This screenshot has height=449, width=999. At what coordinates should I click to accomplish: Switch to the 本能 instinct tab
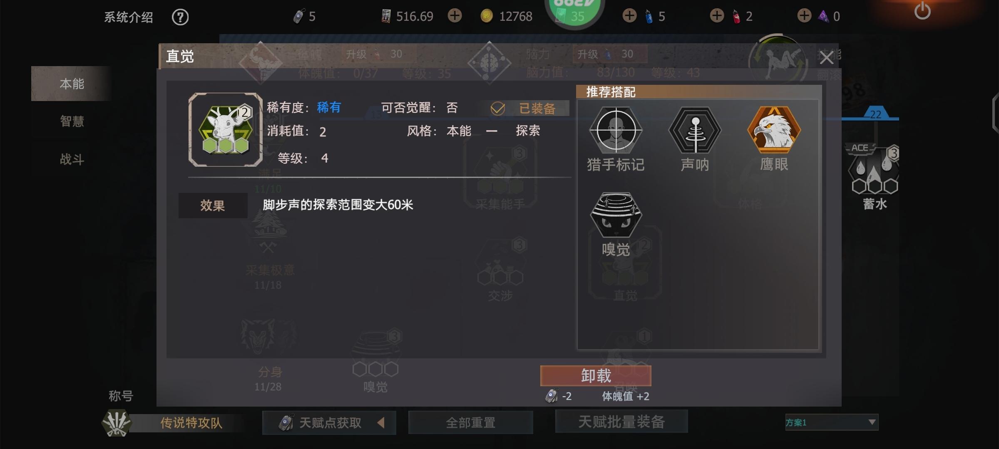pyautogui.click(x=72, y=84)
